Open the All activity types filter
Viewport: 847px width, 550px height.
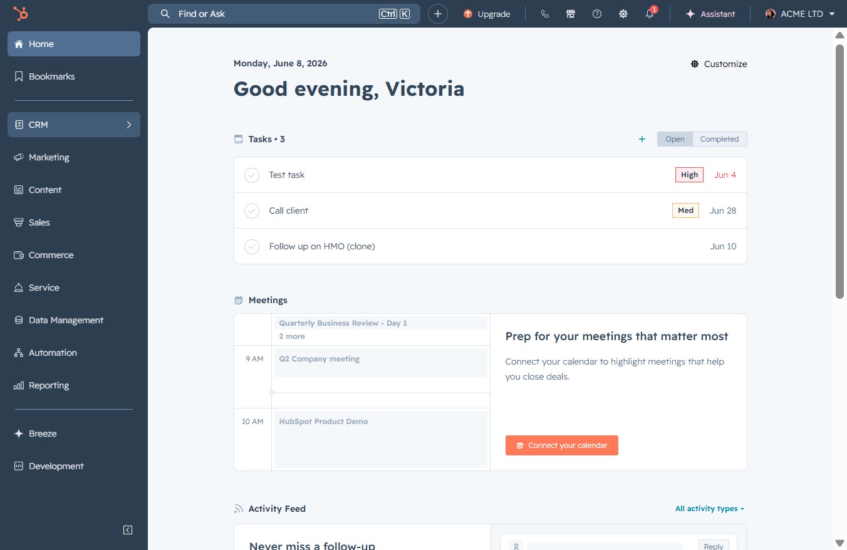[710, 509]
